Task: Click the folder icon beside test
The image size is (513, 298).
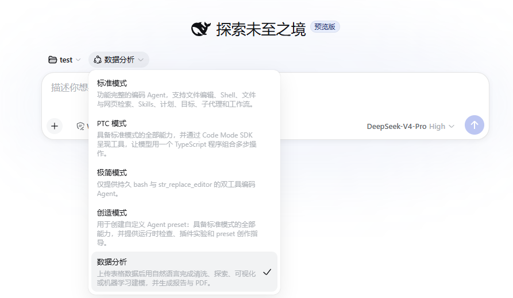Action: coord(52,60)
